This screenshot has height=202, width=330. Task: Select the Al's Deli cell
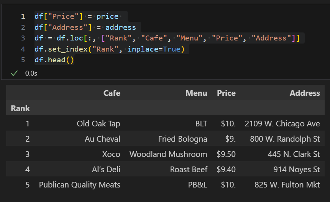click(x=106, y=170)
